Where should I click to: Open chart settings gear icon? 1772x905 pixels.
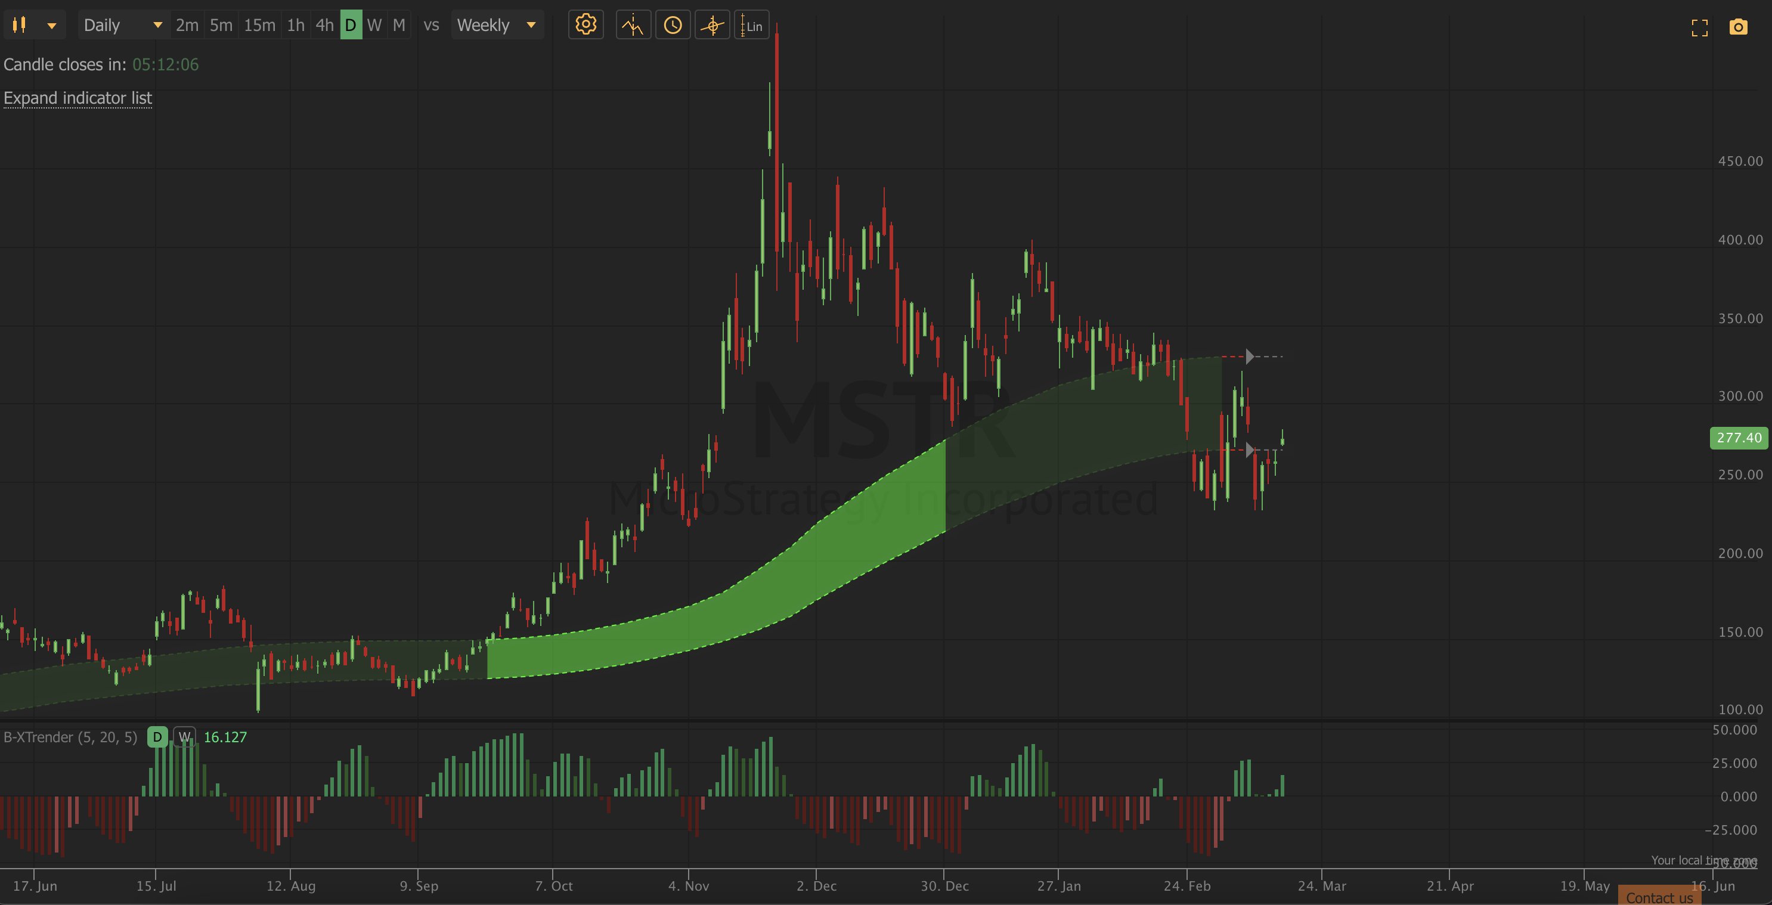click(x=585, y=26)
